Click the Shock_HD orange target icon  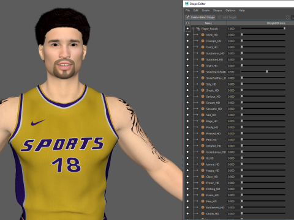pyautogui.click(x=203, y=90)
